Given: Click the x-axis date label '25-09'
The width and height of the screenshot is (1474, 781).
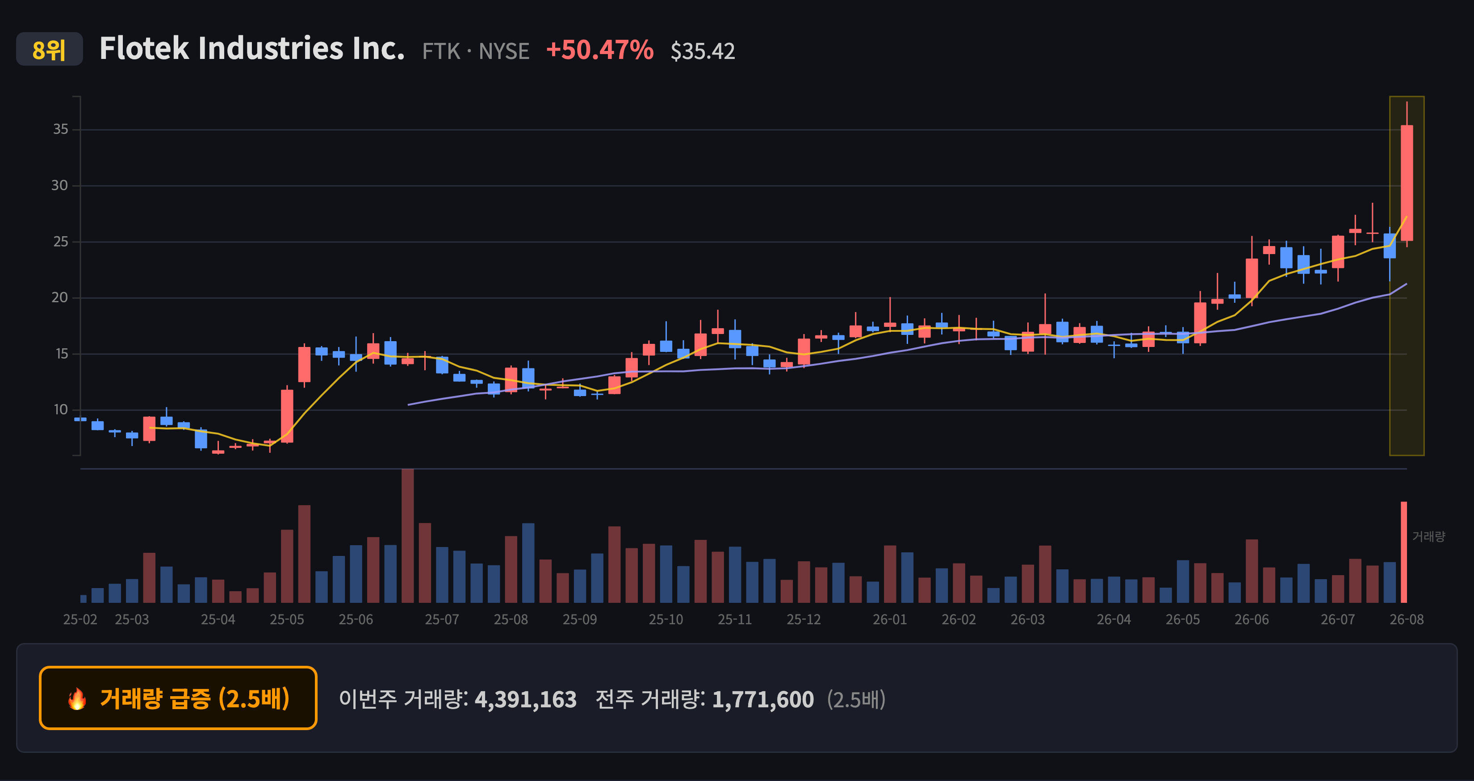Looking at the screenshot, I should coord(580,620).
